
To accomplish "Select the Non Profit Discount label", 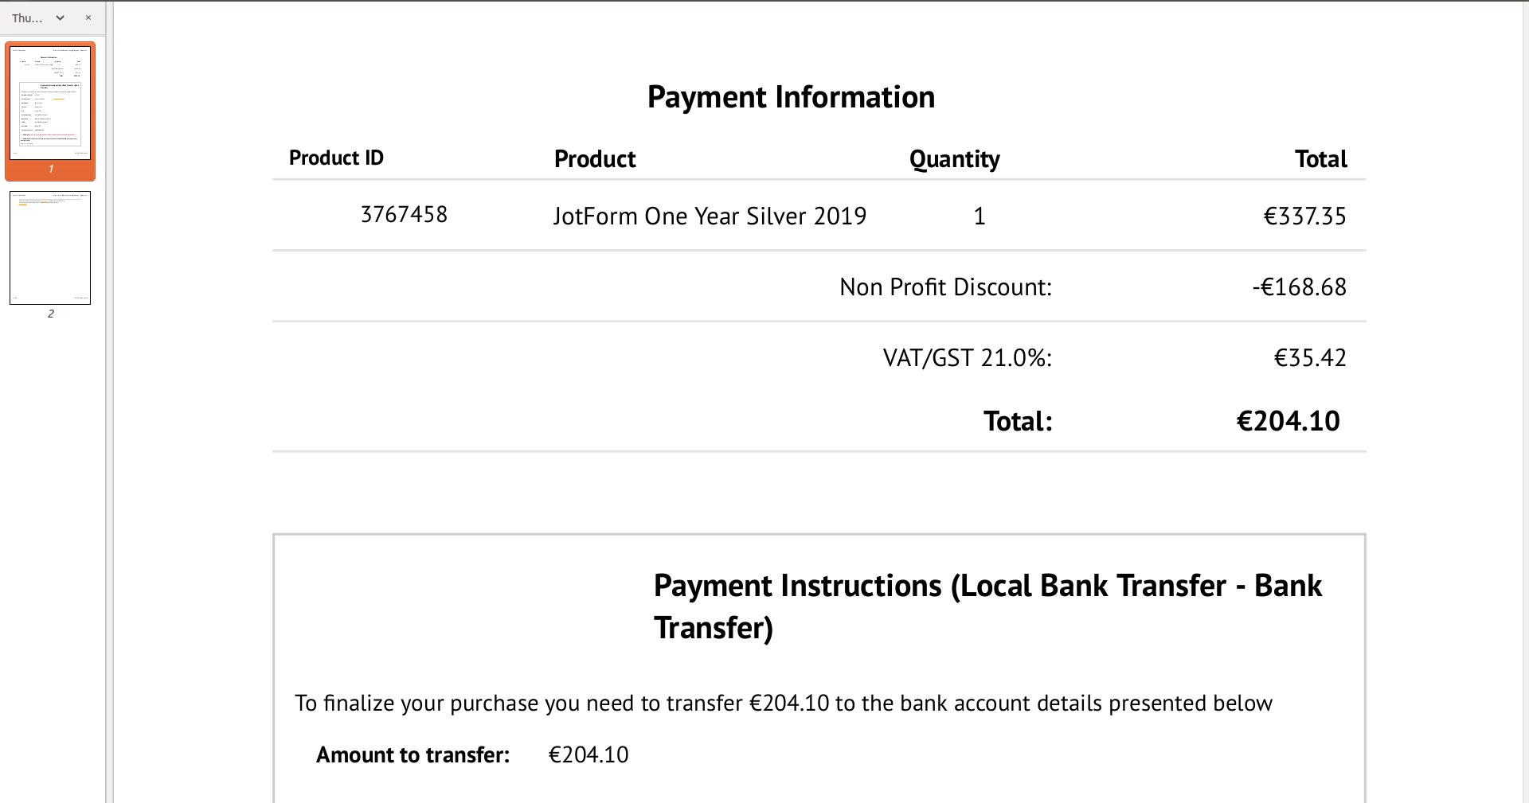I will (945, 287).
